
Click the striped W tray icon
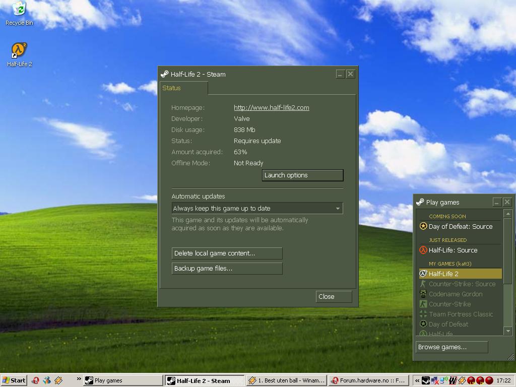pos(453,380)
